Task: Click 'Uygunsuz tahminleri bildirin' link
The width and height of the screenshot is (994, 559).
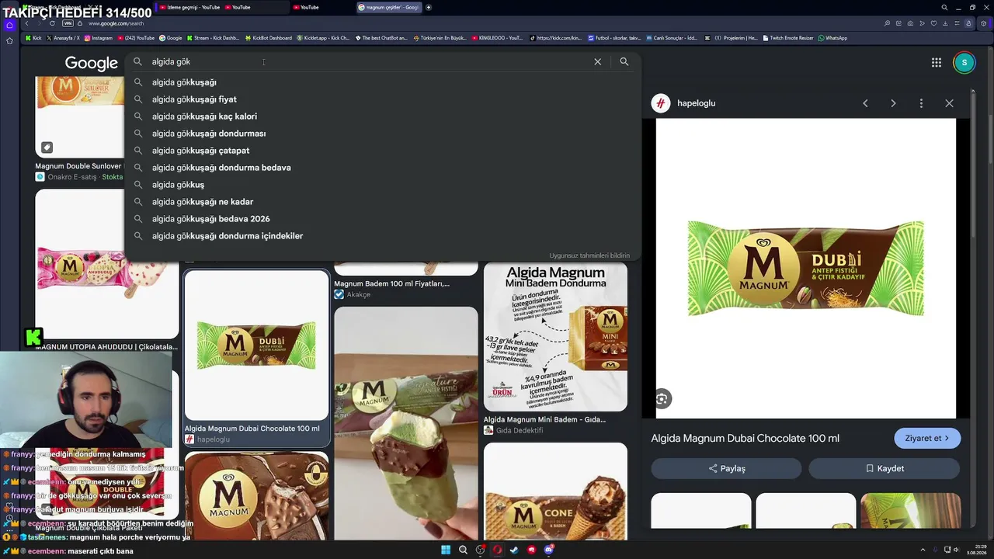Action: click(589, 255)
